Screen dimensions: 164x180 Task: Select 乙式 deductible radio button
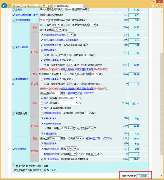[42, 103]
